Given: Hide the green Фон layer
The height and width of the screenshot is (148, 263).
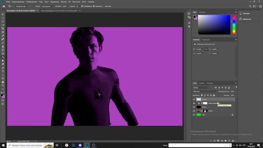Looking at the screenshot, I should pyautogui.click(x=194, y=115).
